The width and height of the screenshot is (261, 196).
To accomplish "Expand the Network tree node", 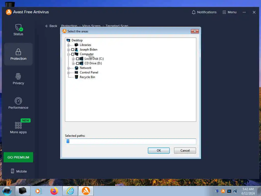I will click(68, 68).
